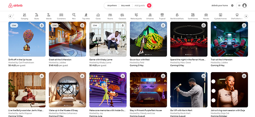Open the Any week date selector
Screen dimensions: 255x117
(x=126, y=6)
